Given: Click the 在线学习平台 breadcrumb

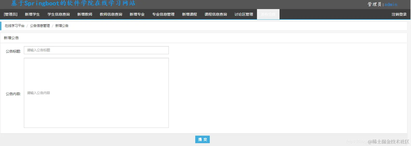Looking at the screenshot, I should tap(15, 26).
